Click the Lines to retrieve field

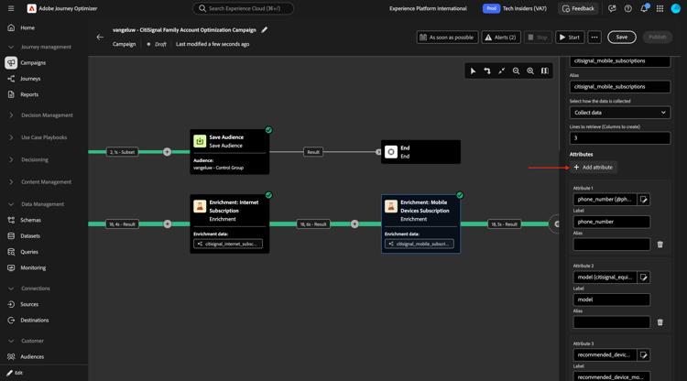[620, 138]
